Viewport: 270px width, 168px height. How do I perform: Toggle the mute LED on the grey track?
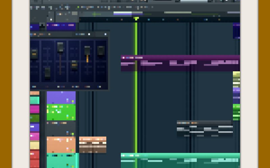73,134
